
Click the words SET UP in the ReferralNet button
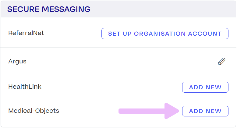click(x=120, y=34)
